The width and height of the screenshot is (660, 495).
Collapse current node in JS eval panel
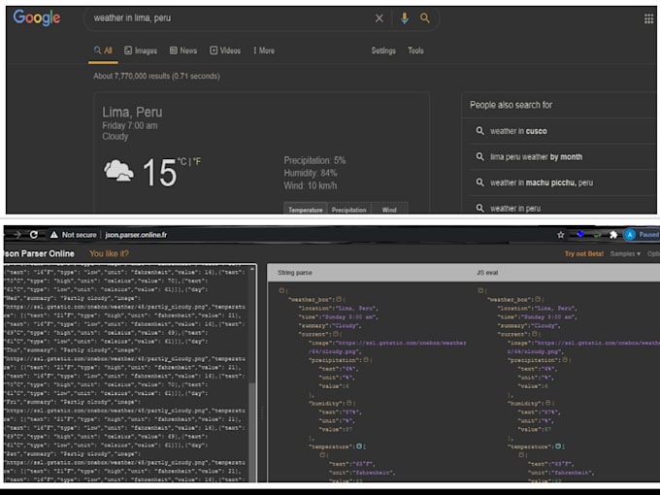tap(534, 334)
